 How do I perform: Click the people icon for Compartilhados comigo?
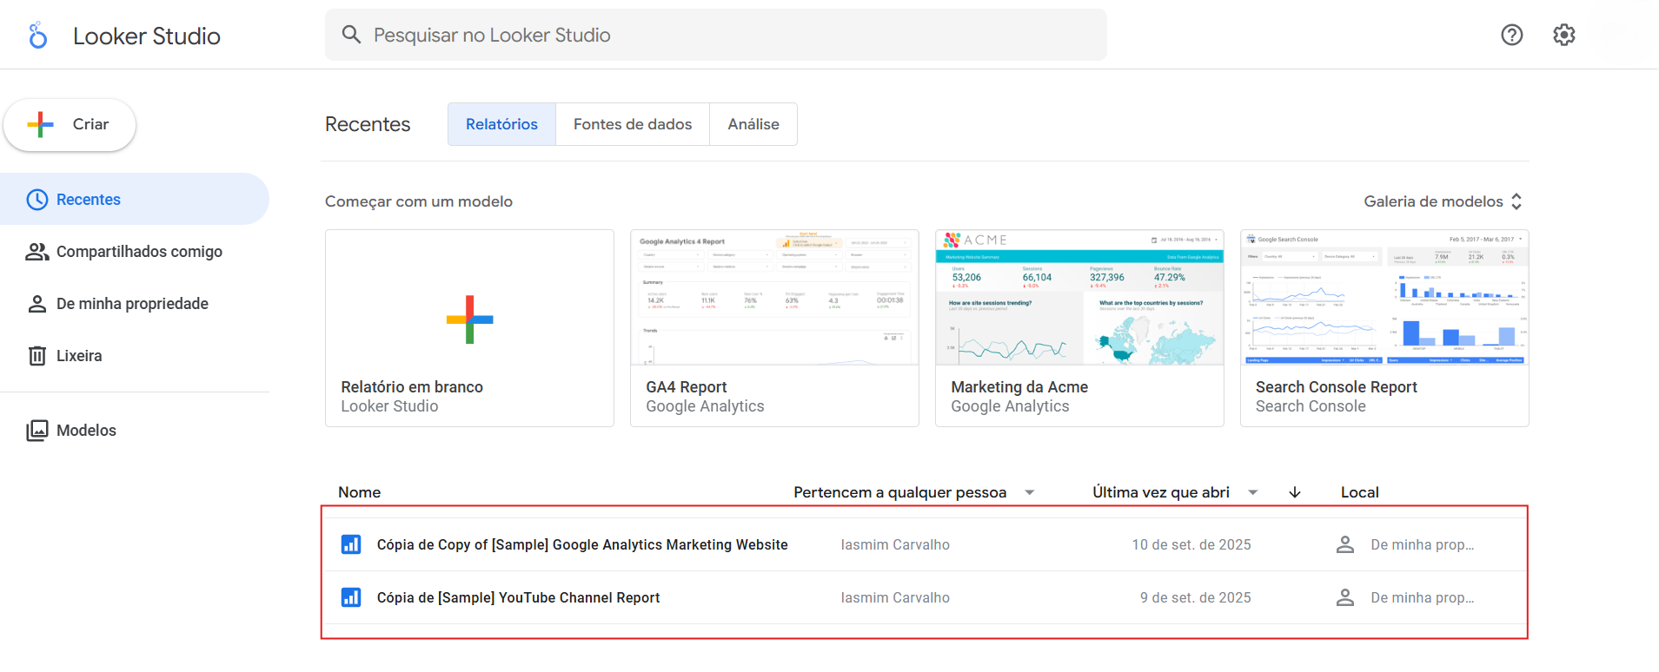click(x=37, y=252)
